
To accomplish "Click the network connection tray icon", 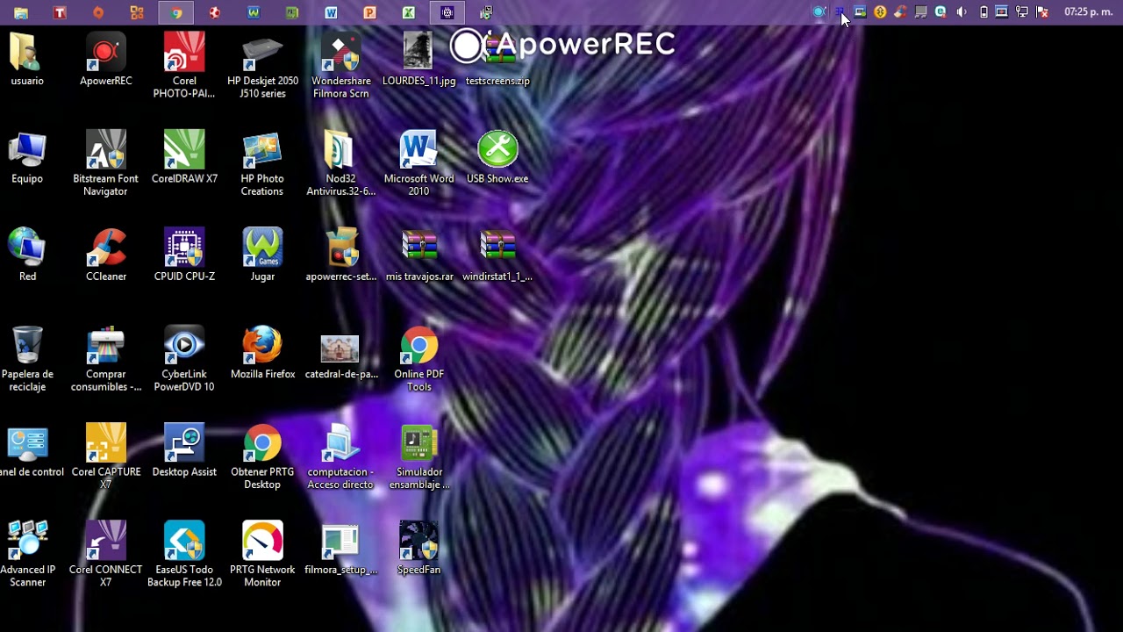I will pyautogui.click(x=1022, y=12).
